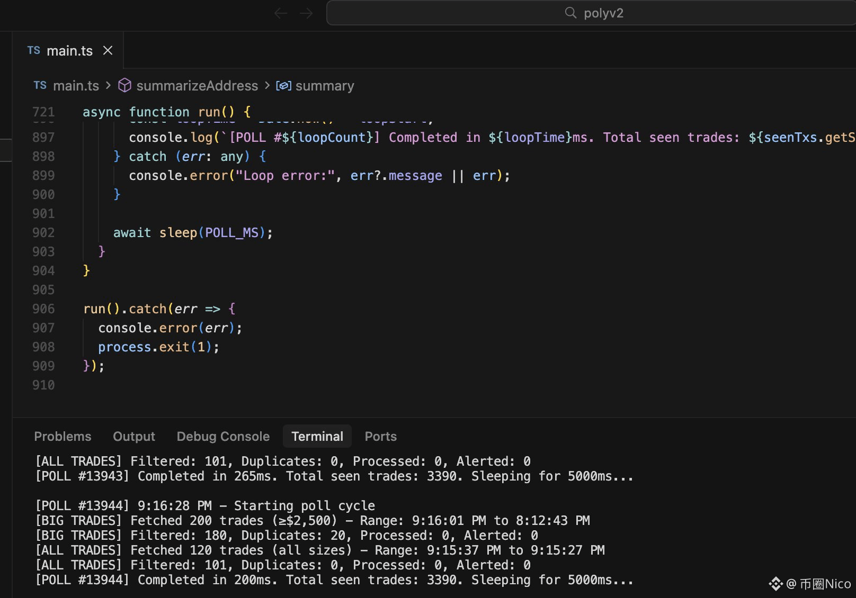856x598 pixels.
Task: Switch to the Ports tab
Action: coord(380,437)
